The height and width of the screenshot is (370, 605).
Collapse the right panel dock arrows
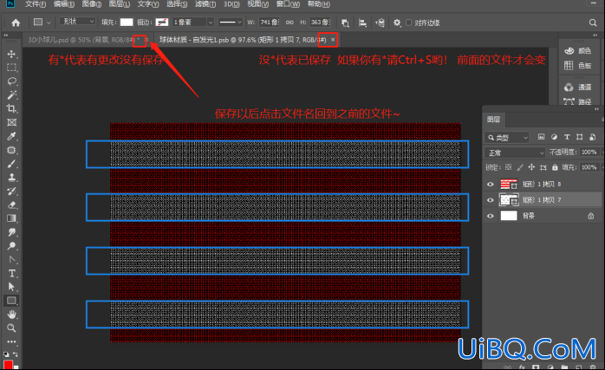(595, 36)
